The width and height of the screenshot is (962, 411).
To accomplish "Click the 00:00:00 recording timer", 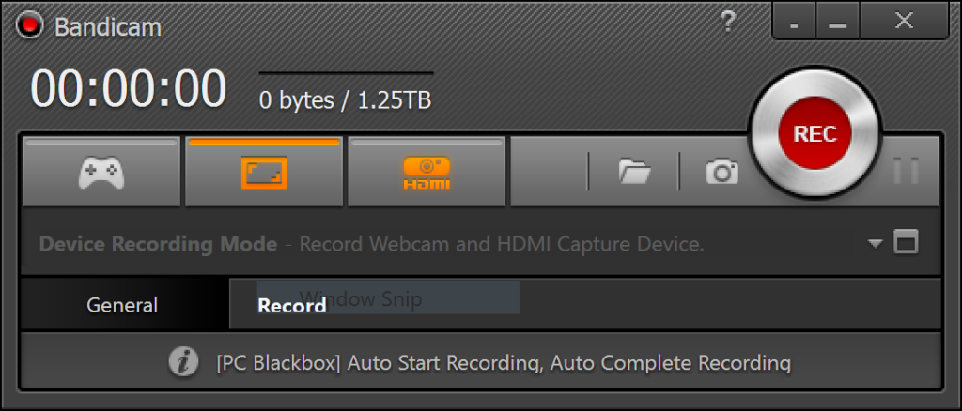I will click(129, 89).
